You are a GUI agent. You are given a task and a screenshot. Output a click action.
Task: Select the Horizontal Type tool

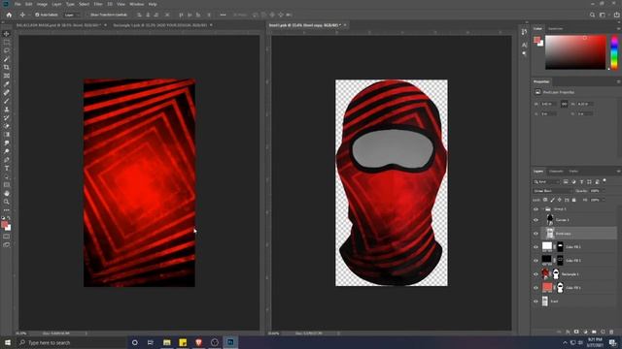(x=7, y=168)
